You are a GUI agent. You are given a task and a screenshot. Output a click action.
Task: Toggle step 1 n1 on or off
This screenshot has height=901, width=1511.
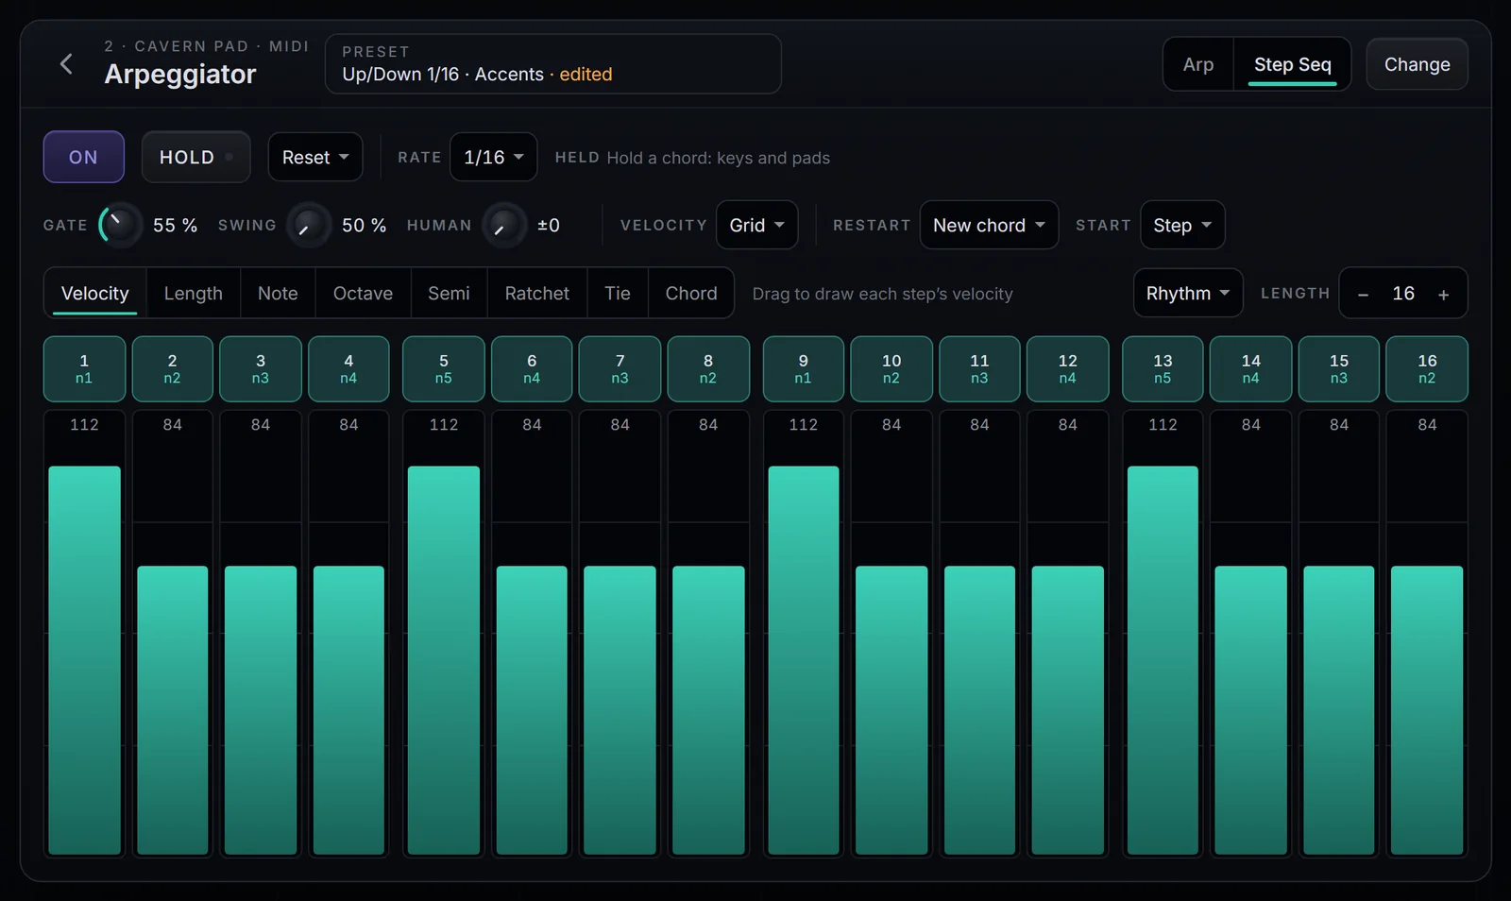(84, 368)
